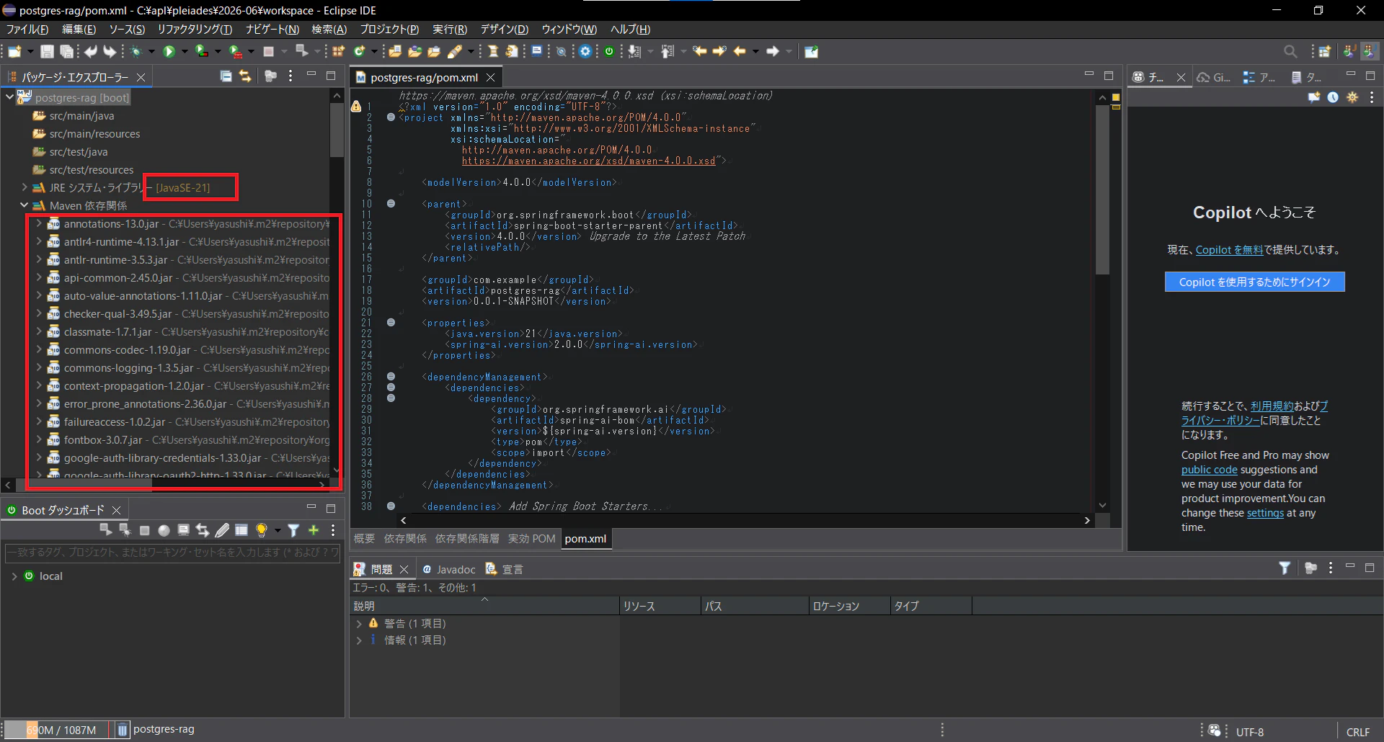Click the 利用規約 link
Image resolution: width=1384 pixels, height=742 pixels.
(1272, 406)
